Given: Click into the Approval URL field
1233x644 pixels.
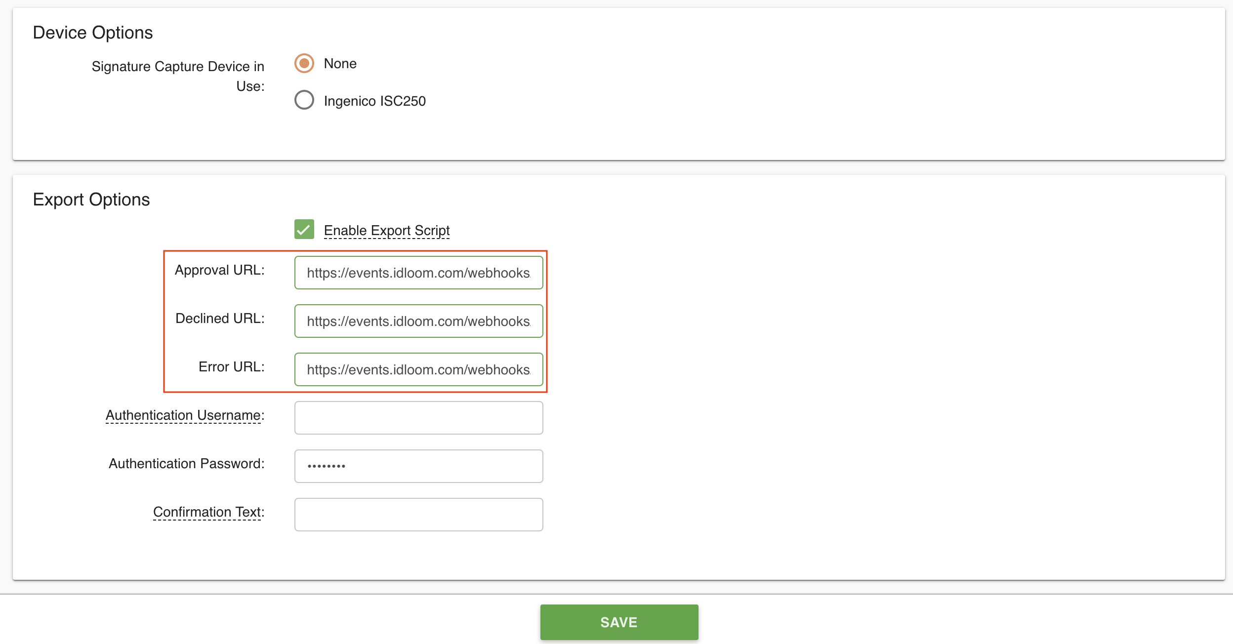Looking at the screenshot, I should (x=418, y=273).
